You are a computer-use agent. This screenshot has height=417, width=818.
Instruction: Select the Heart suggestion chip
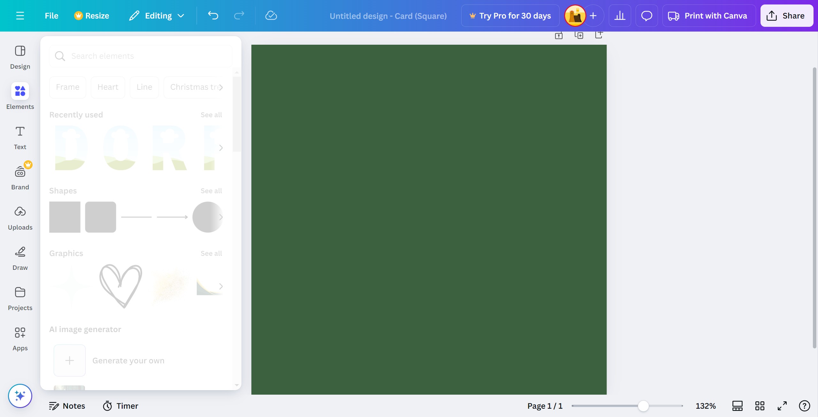[x=108, y=87]
